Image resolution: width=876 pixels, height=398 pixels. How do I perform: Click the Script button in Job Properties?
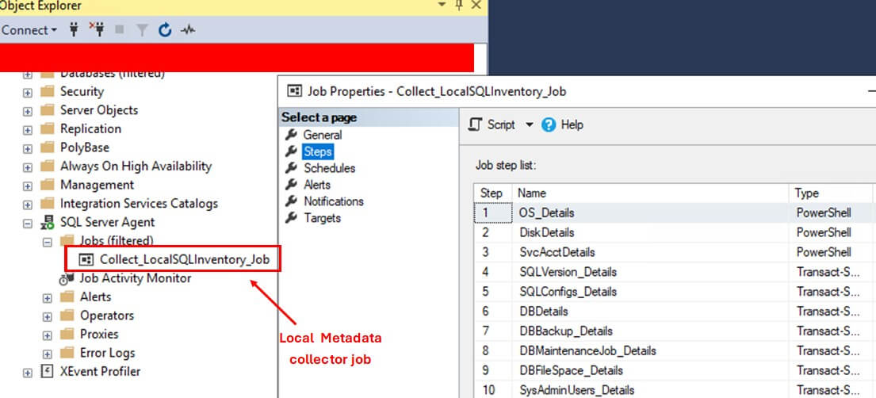click(x=492, y=124)
